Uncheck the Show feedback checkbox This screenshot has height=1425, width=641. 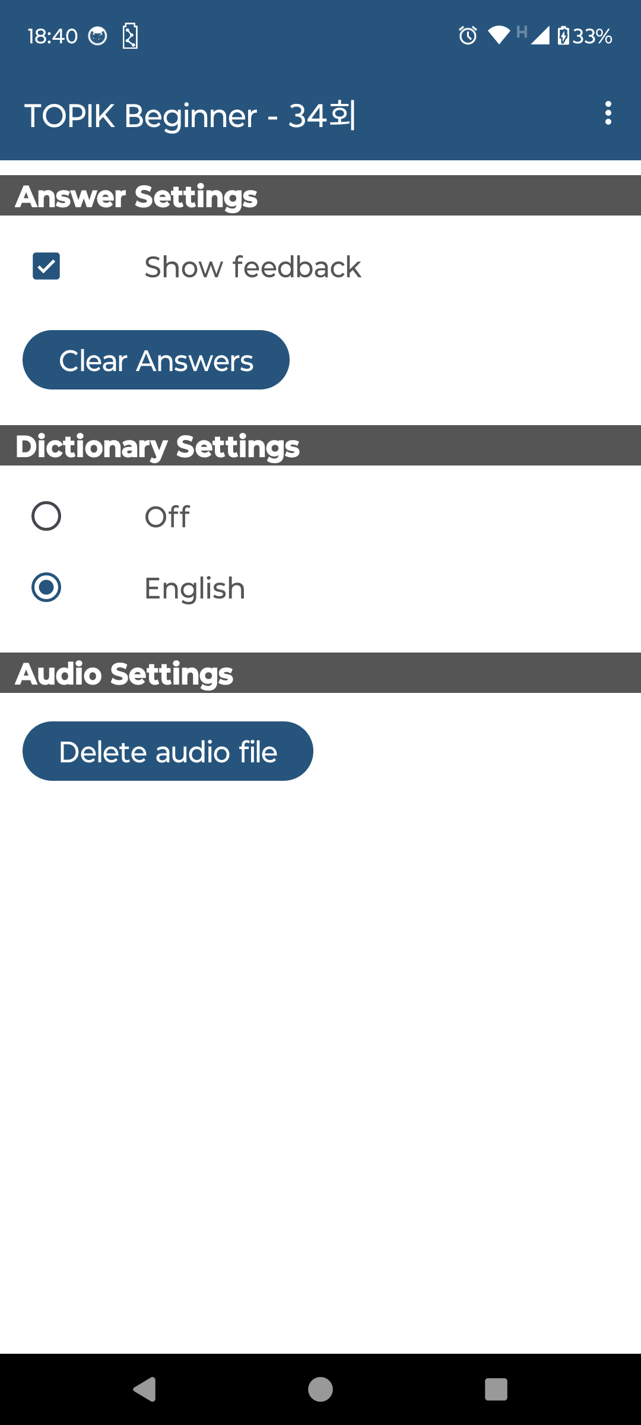pyautogui.click(x=46, y=266)
